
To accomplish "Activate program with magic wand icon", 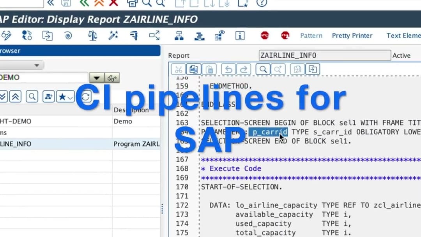I will (113, 35).
